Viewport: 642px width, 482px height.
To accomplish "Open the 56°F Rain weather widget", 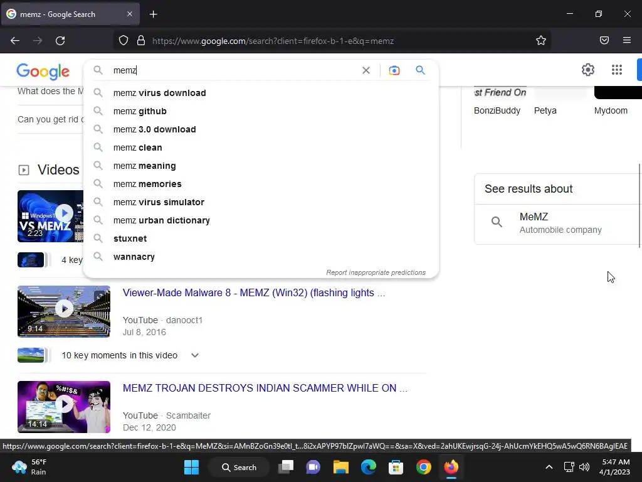I will [29, 467].
